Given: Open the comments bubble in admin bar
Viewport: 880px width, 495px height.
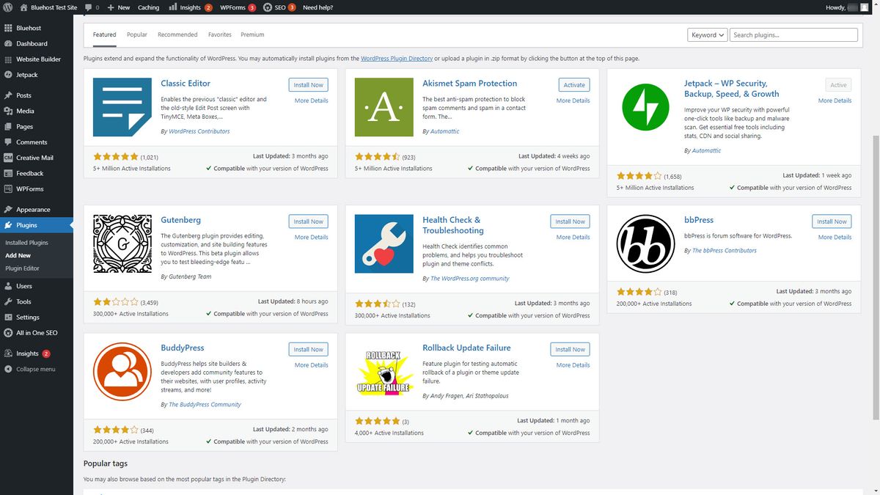Looking at the screenshot, I should [92, 7].
